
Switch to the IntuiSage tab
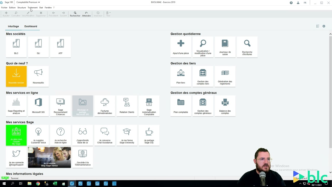13,26
